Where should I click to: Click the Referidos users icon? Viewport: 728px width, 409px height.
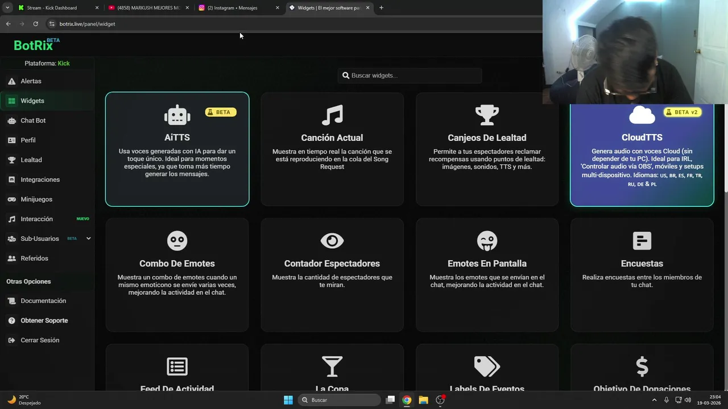pyautogui.click(x=11, y=258)
